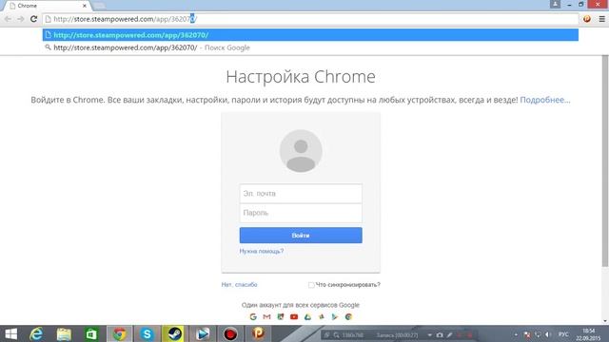Tick the 'Что синхронизировать?' checkbox
Viewport: 609px width, 342px height.
311,285
